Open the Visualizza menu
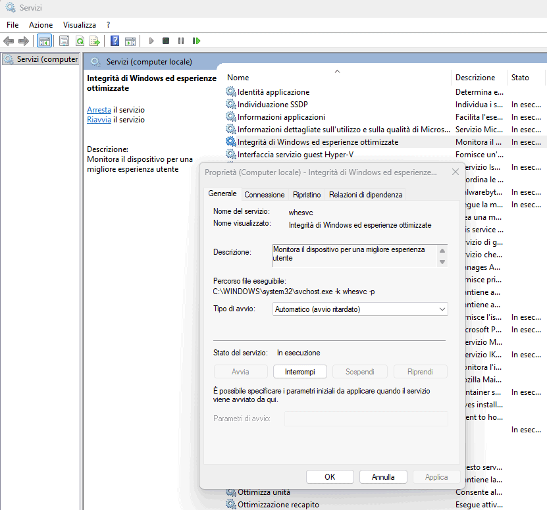Viewport: 547px width, 510px height. (79, 25)
